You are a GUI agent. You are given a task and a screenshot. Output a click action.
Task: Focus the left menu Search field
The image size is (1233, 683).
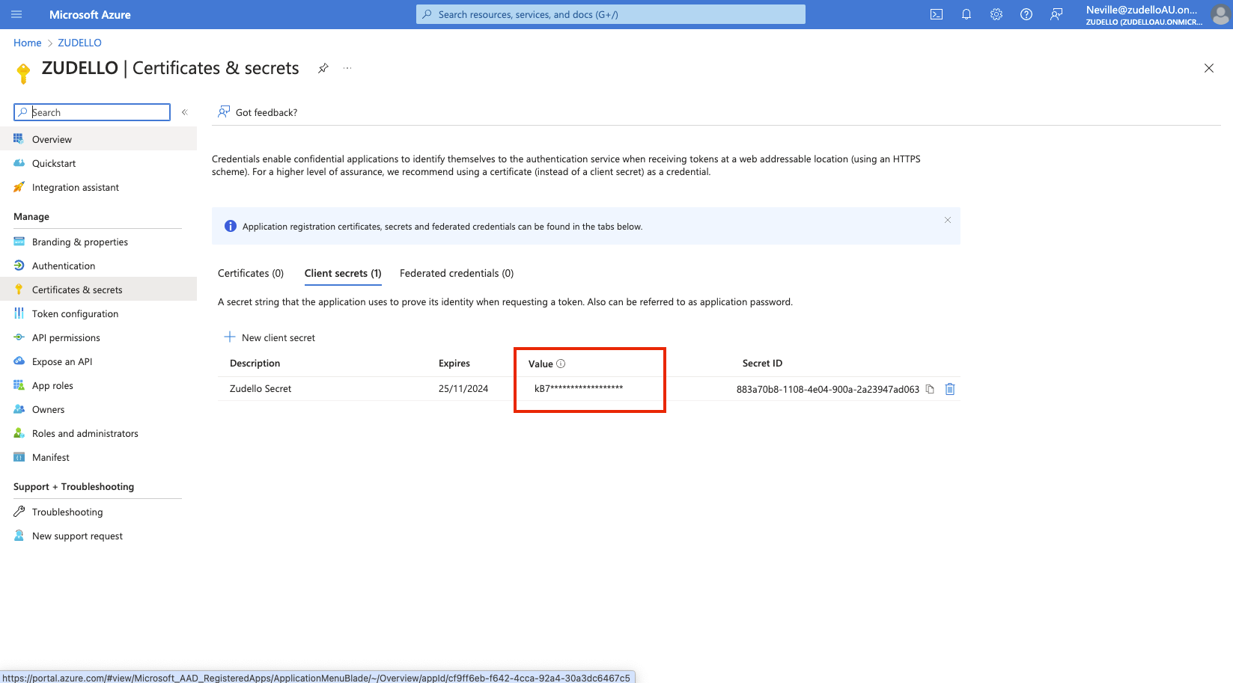pos(92,112)
